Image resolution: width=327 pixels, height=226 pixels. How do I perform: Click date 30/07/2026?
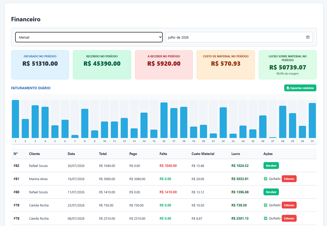click(x=76, y=166)
